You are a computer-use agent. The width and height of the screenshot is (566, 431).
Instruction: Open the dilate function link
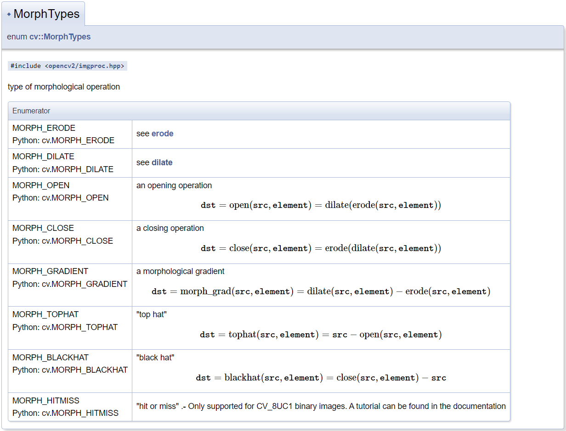[162, 162]
